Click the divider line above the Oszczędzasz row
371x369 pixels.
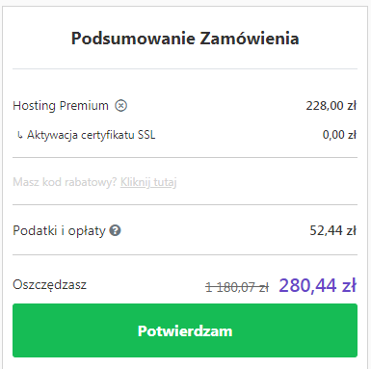(185, 255)
